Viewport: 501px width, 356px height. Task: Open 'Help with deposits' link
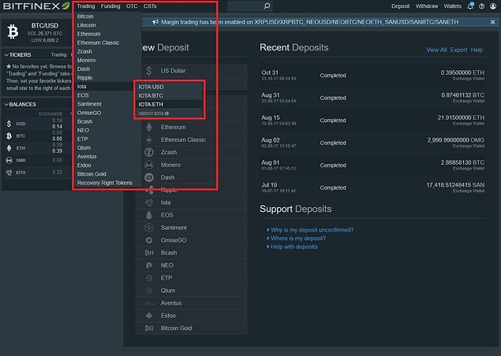(x=293, y=247)
